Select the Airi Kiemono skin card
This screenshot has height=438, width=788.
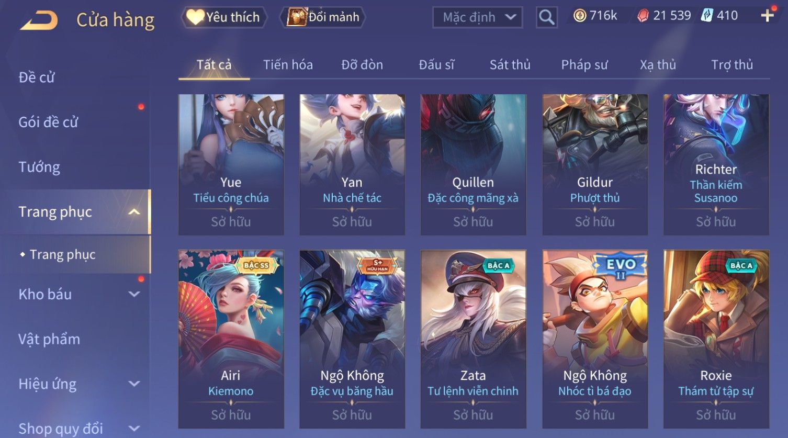(231, 339)
